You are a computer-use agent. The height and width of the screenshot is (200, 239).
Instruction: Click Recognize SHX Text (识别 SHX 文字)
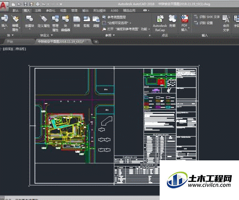[x=207, y=17]
